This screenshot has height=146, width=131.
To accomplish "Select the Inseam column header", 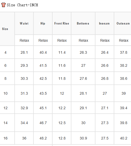I will (104, 23).
